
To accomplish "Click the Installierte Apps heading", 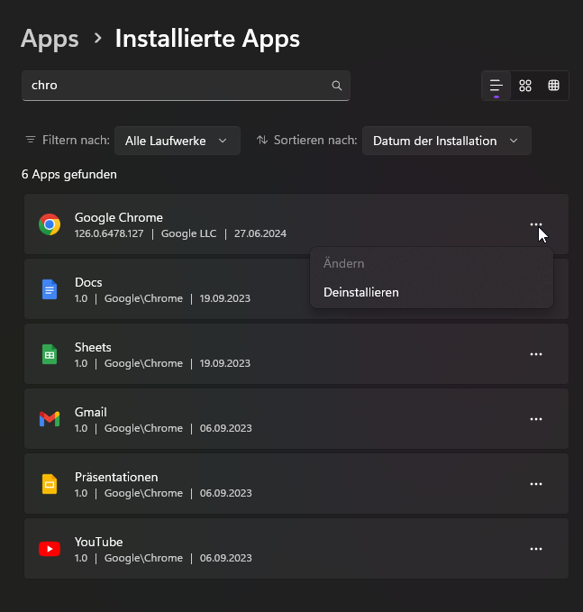I will point(207,39).
